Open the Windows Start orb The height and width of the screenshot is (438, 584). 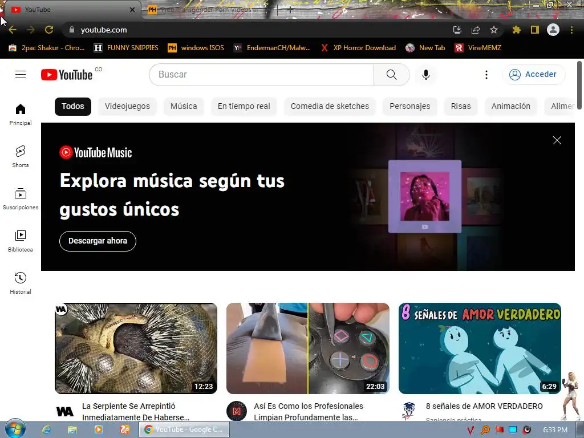[x=15, y=429]
